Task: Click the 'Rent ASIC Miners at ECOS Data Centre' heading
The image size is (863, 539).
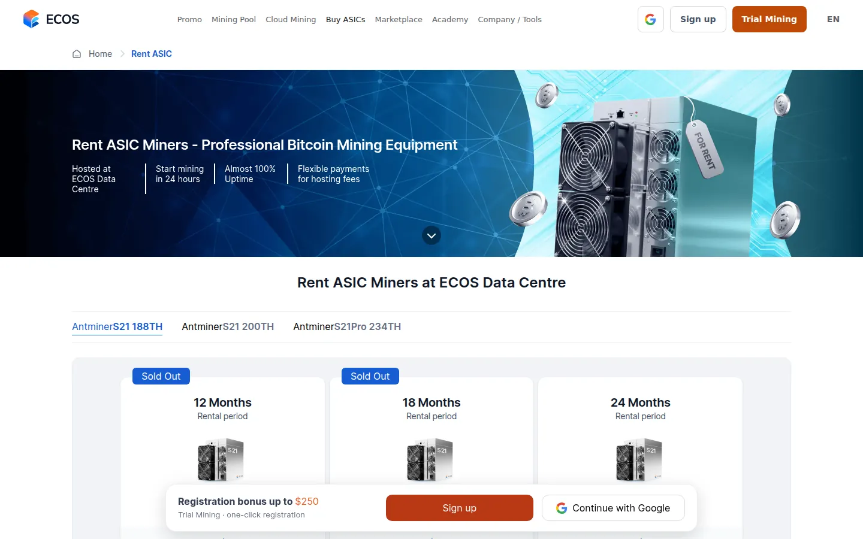Action: 431,283
